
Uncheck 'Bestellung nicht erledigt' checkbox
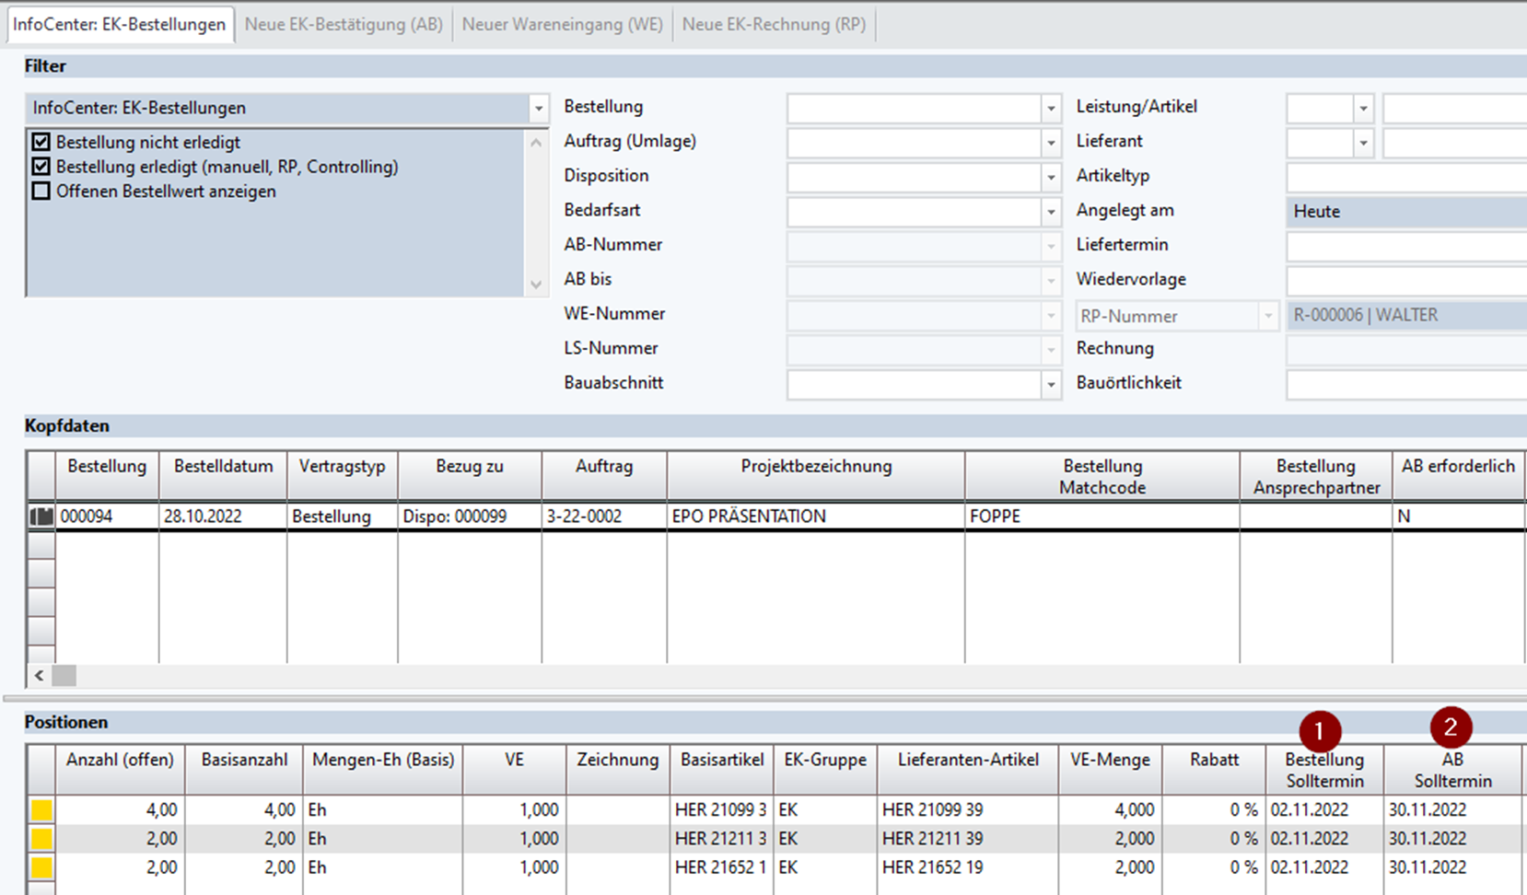tap(41, 142)
